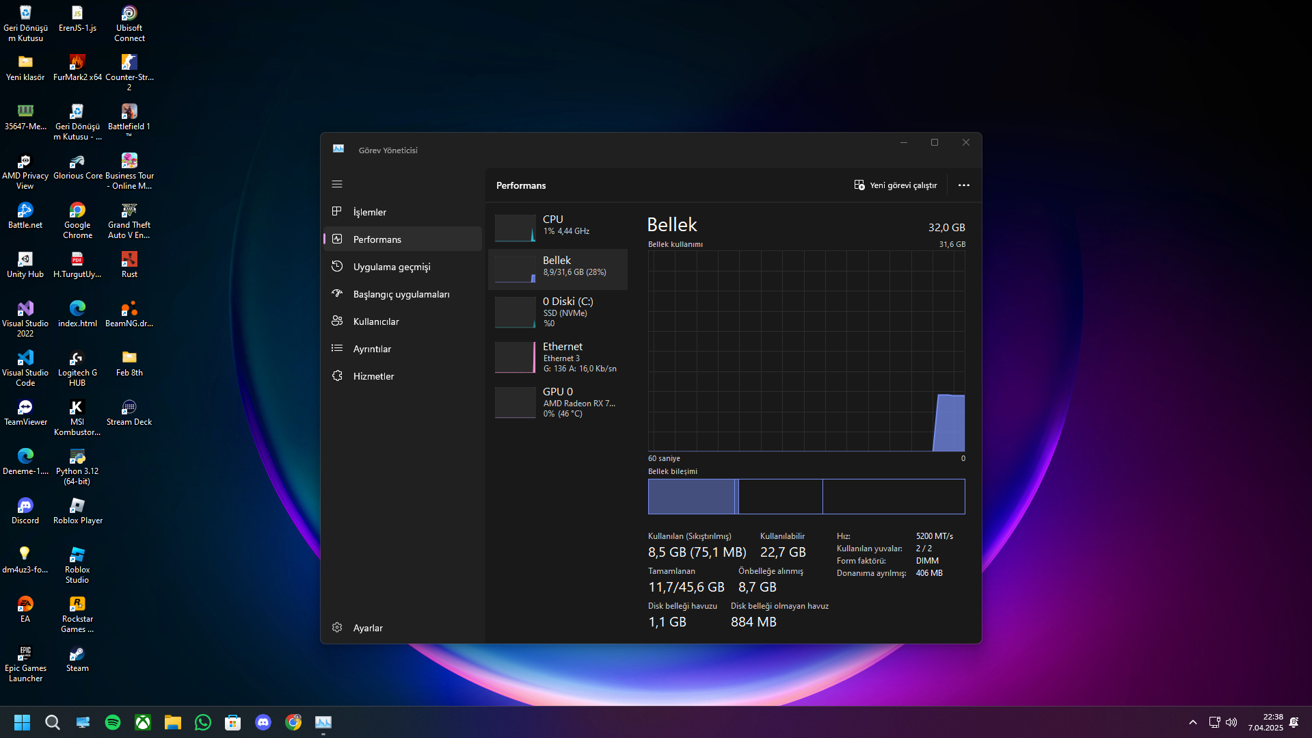Select the Visual Studio 2022 icon
This screenshot has height=738, width=1312.
coord(25,319)
